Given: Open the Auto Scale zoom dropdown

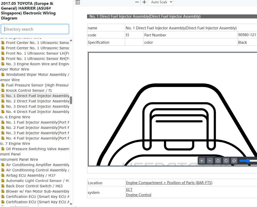Looking at the screenshot, I should 161,2.
